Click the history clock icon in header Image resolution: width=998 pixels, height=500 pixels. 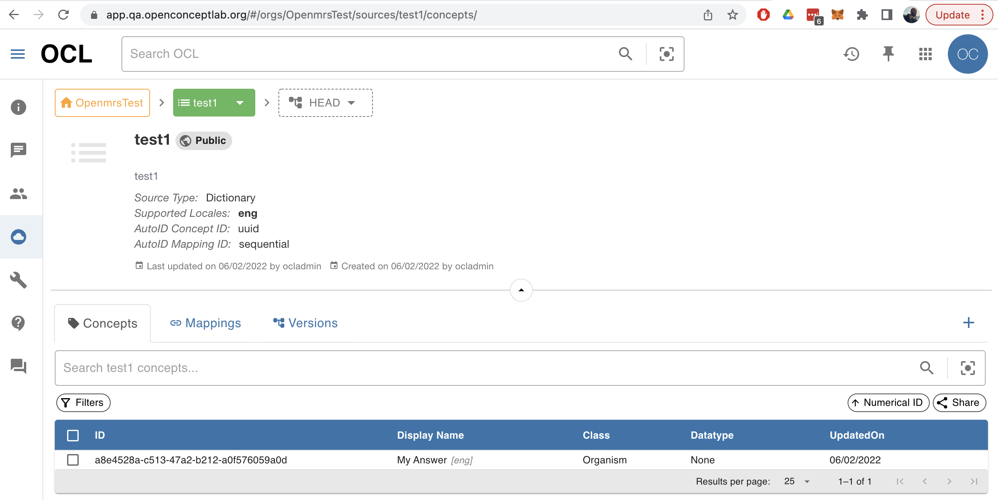pyautogui.click(x=851, y=54)
